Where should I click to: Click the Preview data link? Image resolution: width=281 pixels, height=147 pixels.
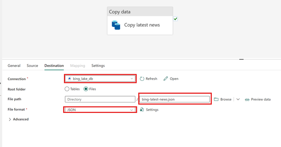click(x=261, y=99)
